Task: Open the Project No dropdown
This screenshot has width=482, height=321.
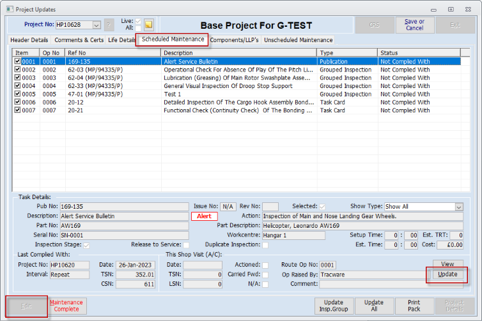Action: point(97,25)
